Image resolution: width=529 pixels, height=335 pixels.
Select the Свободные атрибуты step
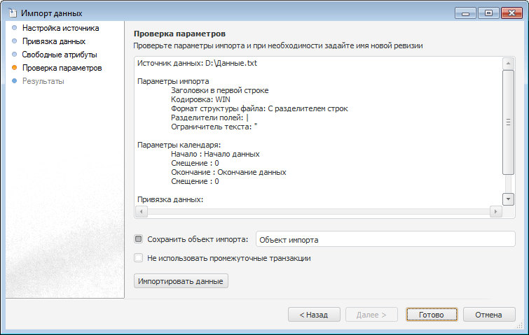[60, 55]
